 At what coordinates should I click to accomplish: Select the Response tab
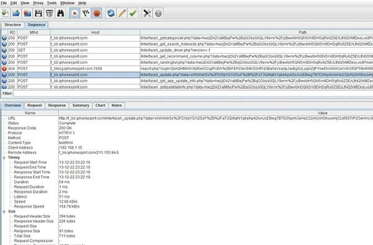coord(57,105)
